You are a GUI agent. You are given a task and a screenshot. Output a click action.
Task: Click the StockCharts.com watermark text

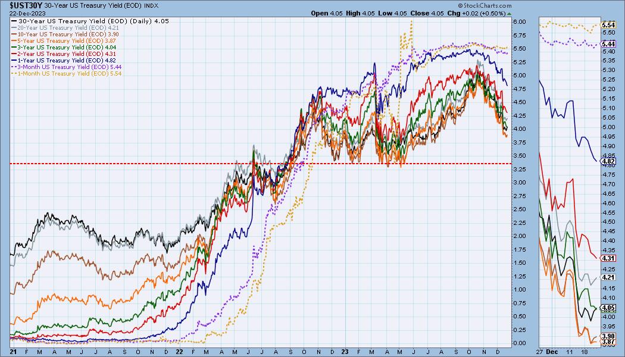pos(485,5)
